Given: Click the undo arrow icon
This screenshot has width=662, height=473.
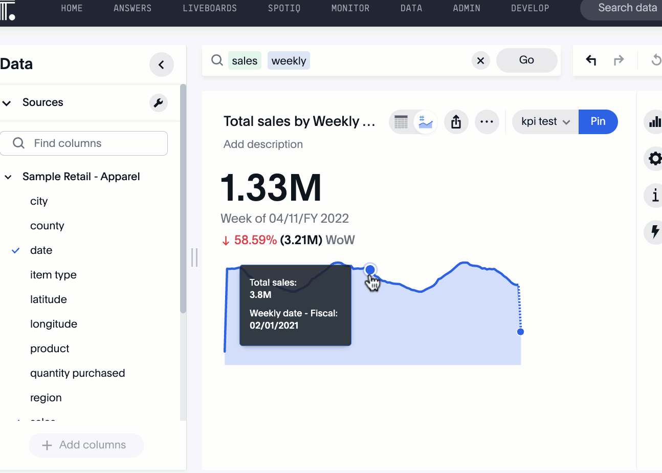Looking at the screenshot, I should [591, 60].
